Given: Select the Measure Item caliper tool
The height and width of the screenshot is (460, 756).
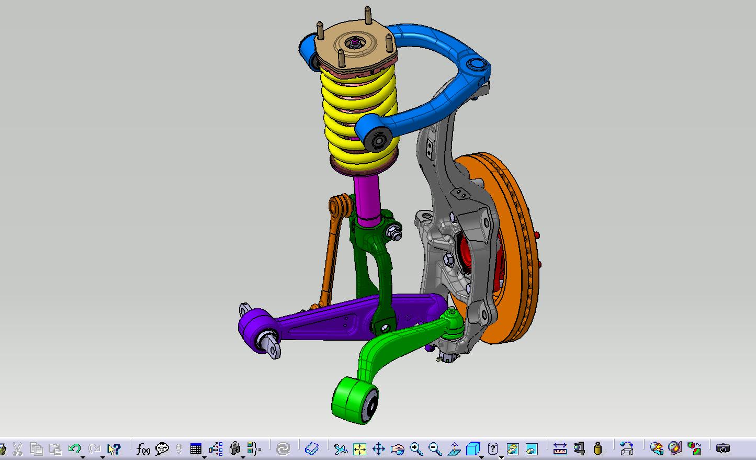Looking at the screenshot, I should [579, 448].
